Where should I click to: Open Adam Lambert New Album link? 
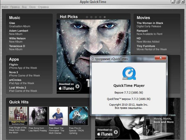(19, 32)
